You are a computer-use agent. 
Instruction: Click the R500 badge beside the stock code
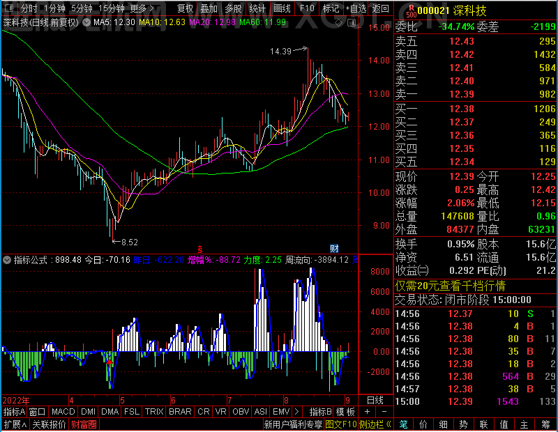411,11
